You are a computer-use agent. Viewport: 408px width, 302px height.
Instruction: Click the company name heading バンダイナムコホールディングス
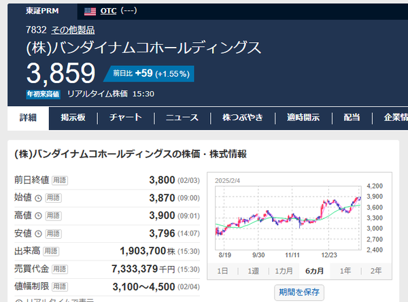[144, 48]
